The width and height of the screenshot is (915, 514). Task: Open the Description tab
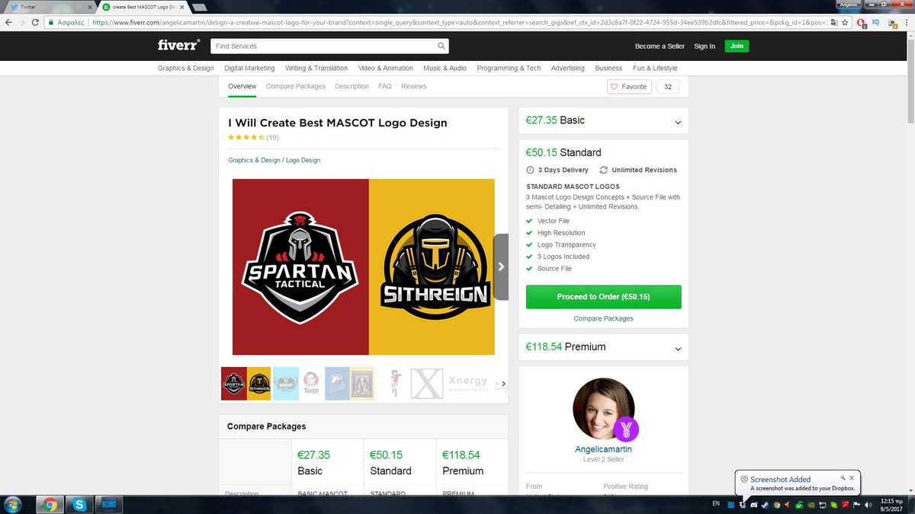coord(352,87)
